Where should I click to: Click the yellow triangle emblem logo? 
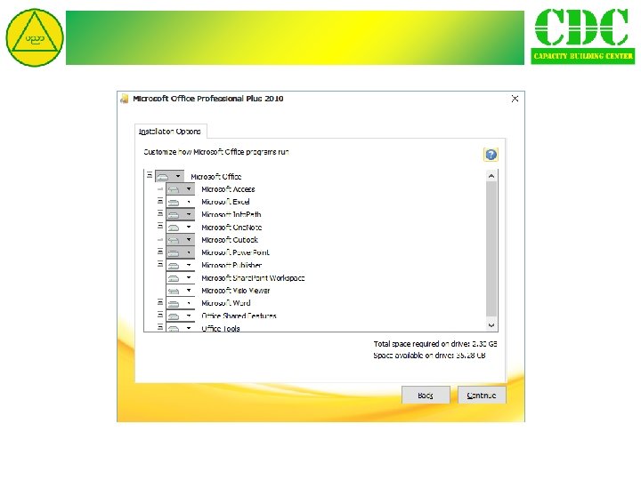(x=35, y=37)
